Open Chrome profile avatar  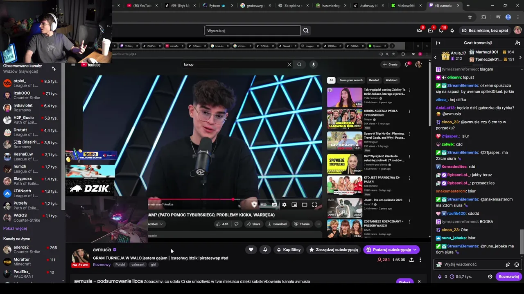(508, 17)
